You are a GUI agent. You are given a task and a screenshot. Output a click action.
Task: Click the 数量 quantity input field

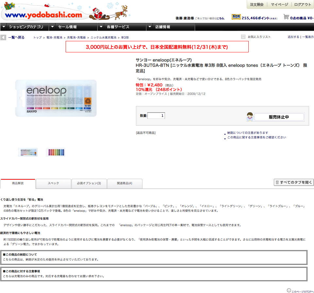tap(156, 116)
